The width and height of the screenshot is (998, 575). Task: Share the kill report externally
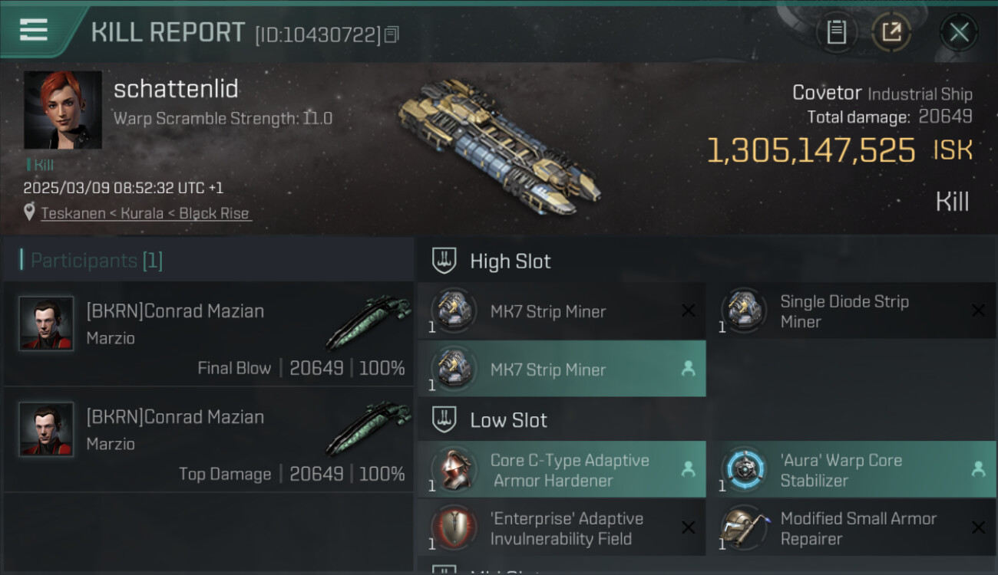point(891,32)
